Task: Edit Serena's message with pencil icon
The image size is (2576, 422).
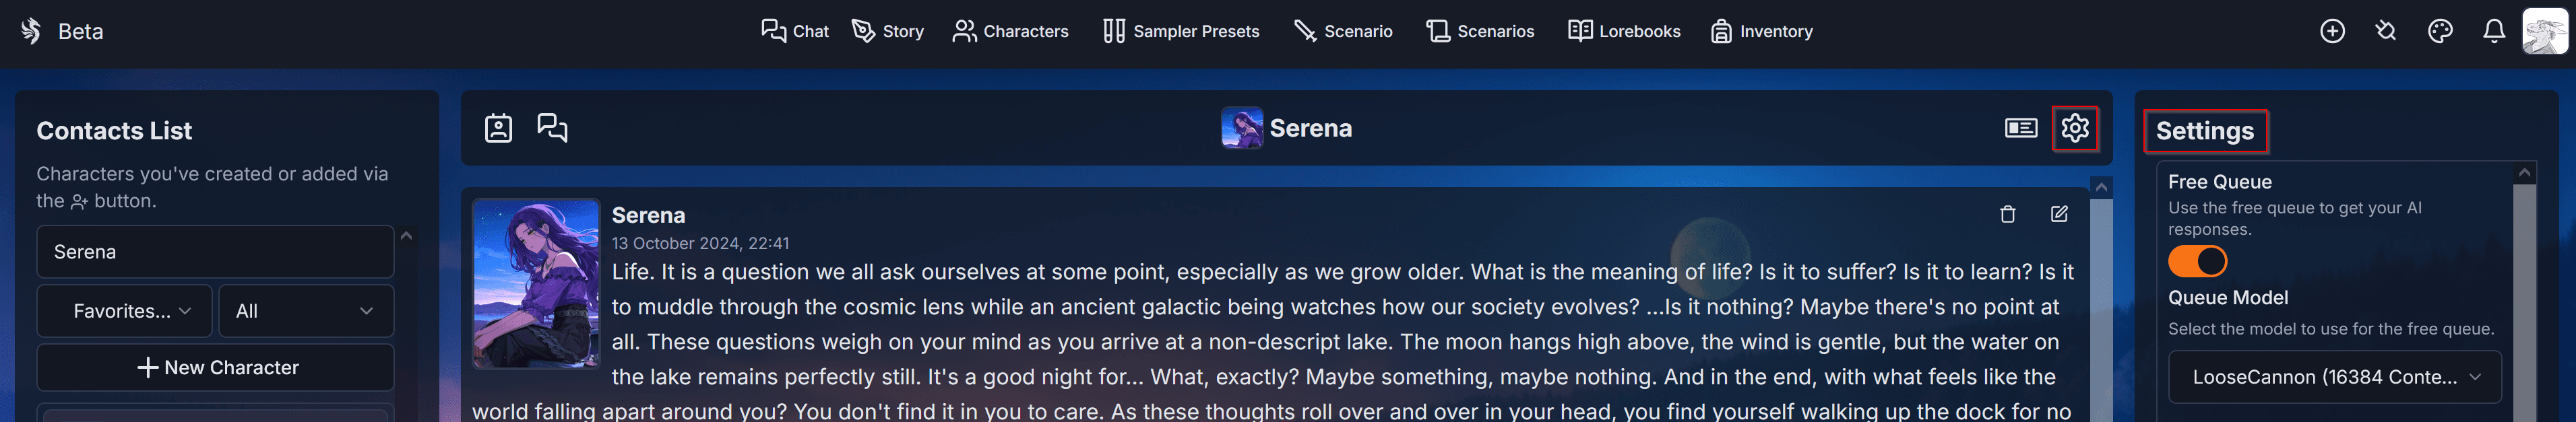Action: tap(2059, 214)
